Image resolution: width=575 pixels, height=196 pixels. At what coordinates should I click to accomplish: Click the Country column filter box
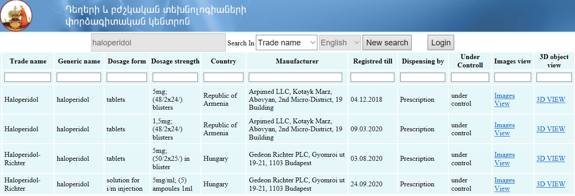(x=224, y=78)
